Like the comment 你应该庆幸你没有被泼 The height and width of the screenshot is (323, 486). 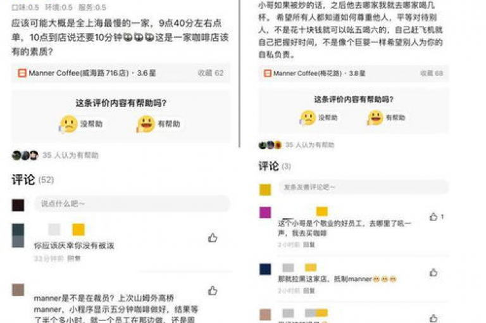point(213,237)
